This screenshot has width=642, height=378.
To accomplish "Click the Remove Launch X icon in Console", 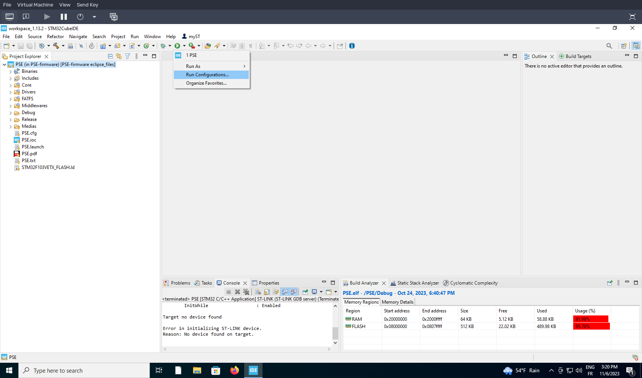I will 237,292.
